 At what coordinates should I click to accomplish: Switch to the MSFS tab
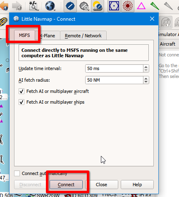pos(24,35)
